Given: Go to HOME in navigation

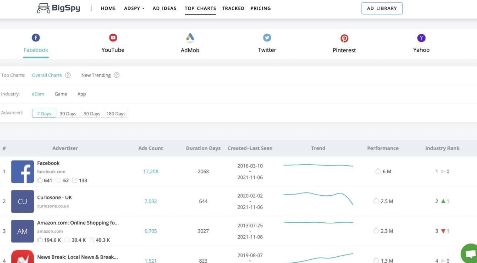Looking at the screenshot, I should 108,8.
